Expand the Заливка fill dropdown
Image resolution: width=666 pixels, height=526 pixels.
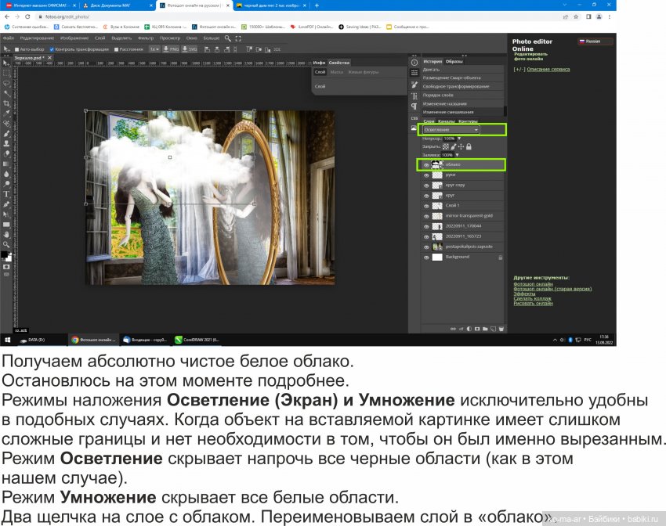[x=457, y=155]
